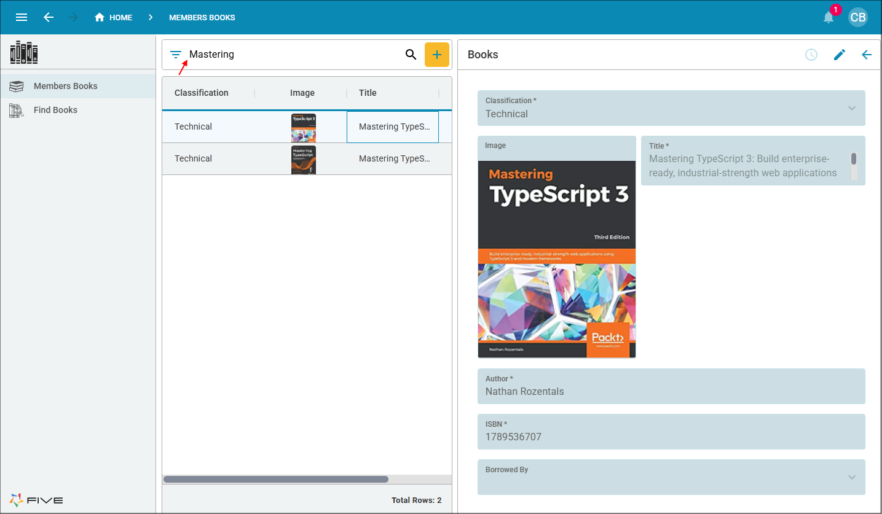Go back using the header back arrow
Image resolution: width=882 pixels, height=514 pixels.
49,17
